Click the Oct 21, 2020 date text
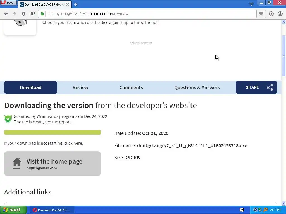 [x=155, y=133]
